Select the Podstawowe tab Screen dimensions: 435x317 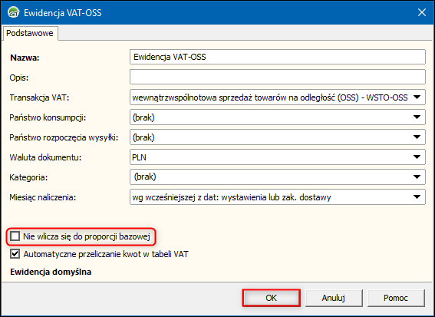(30, 33)
